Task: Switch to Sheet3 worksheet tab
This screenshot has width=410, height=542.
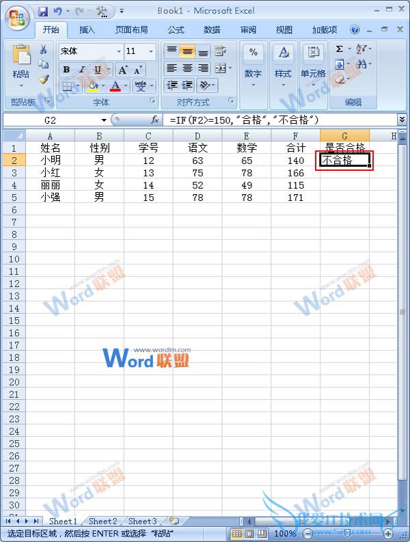Action: click(x=142, y=521)
